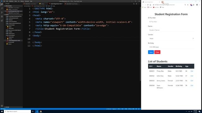Switch to VS Code from taskbar icon
The width and height of the screenshot is (202, 113).
click(37, 111)
